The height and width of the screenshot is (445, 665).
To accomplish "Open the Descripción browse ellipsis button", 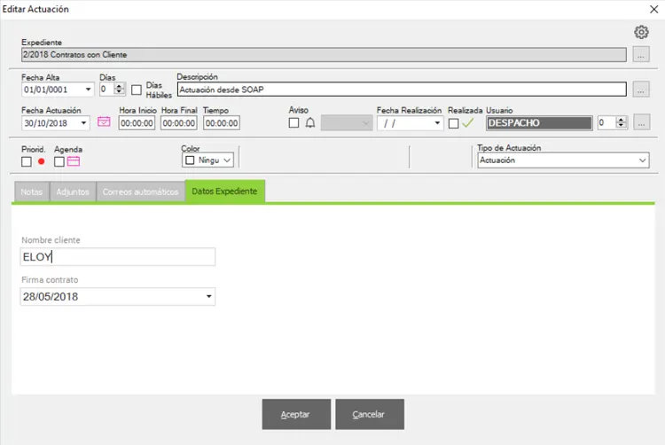I will tap(641, 90).
